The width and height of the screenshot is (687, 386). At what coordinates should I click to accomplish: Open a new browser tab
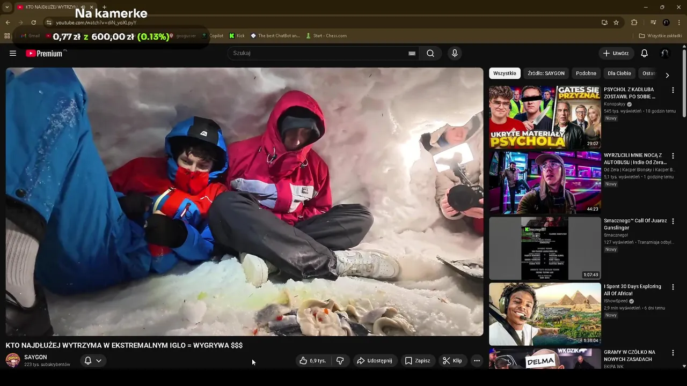click(104, 7)
